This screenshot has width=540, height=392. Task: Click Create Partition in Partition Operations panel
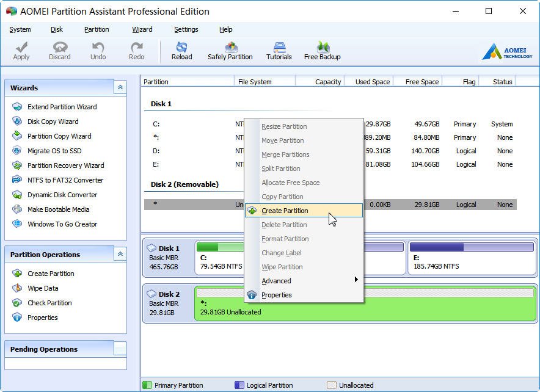click(x=51, y=274)
